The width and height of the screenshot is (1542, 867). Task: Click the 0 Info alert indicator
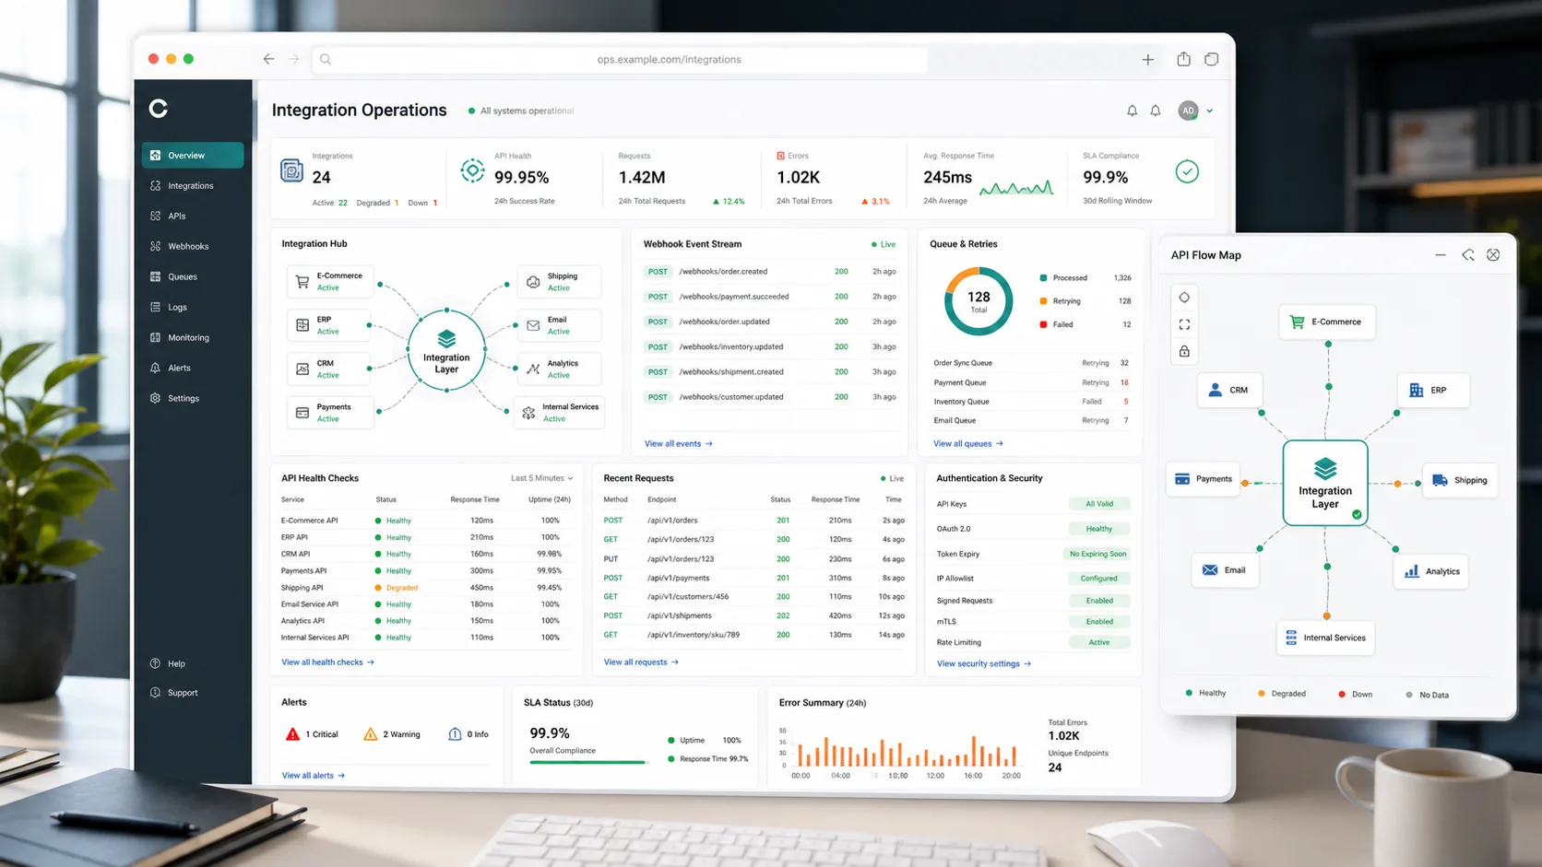(x=469, y=734)
